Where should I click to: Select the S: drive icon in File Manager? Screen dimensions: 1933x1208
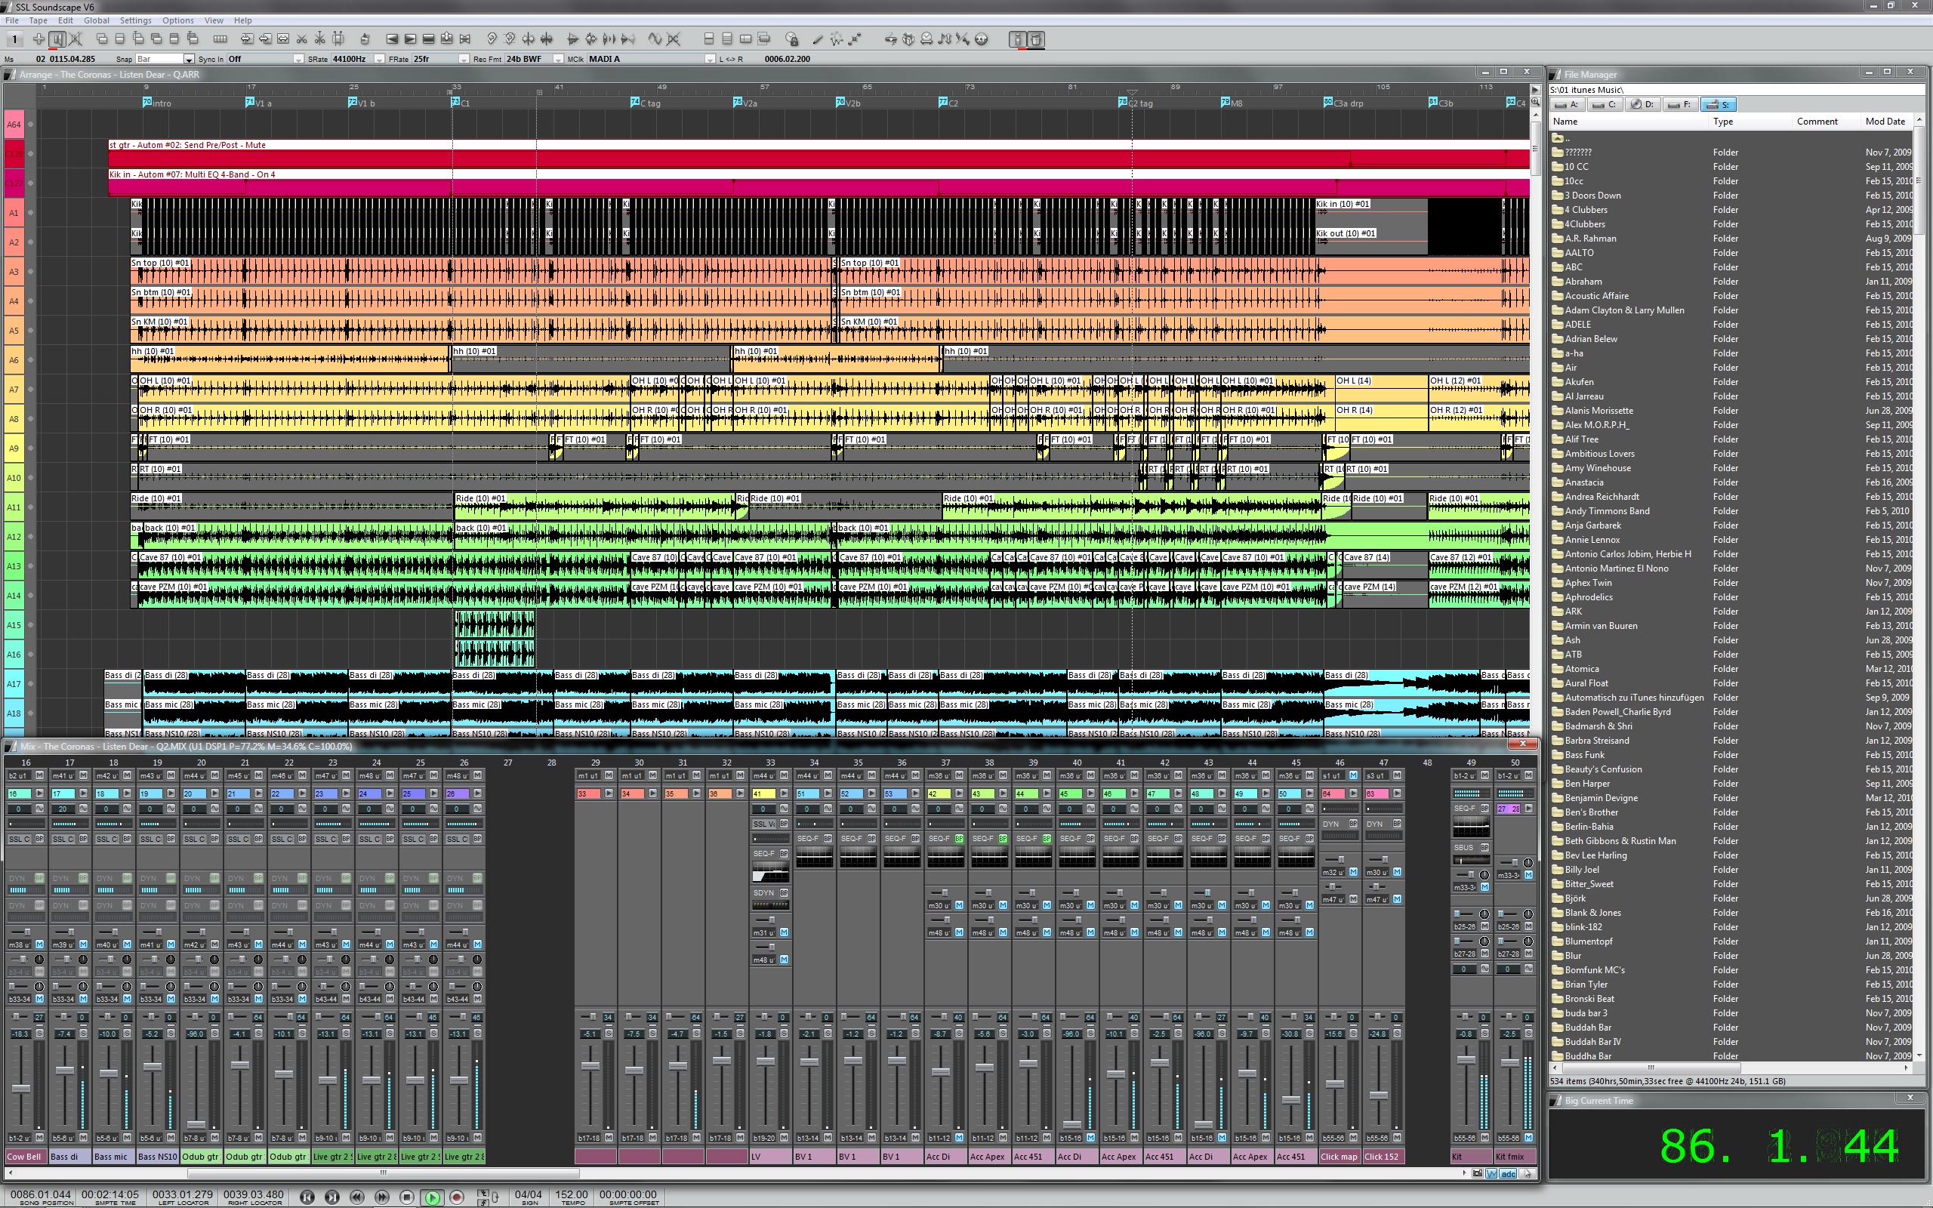pos(1718,105)
